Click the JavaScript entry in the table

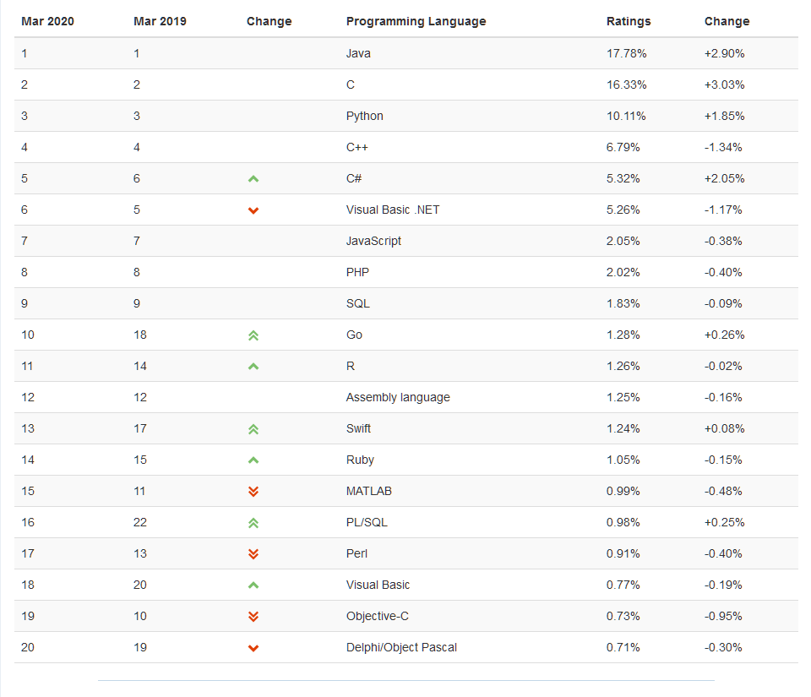click(373, 241)
